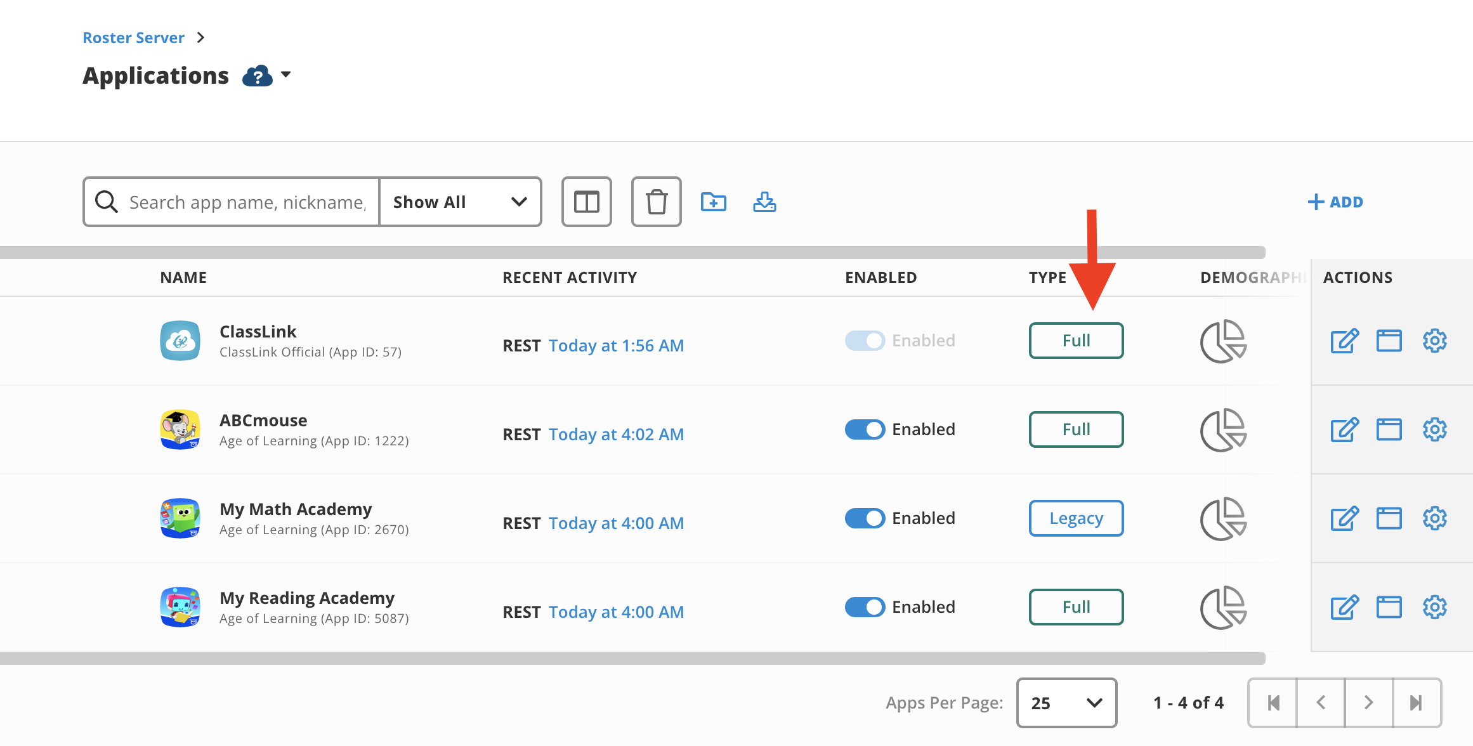Open demographics pie chart for ClassLink
1473x746 pixels.
point(1224,341)
